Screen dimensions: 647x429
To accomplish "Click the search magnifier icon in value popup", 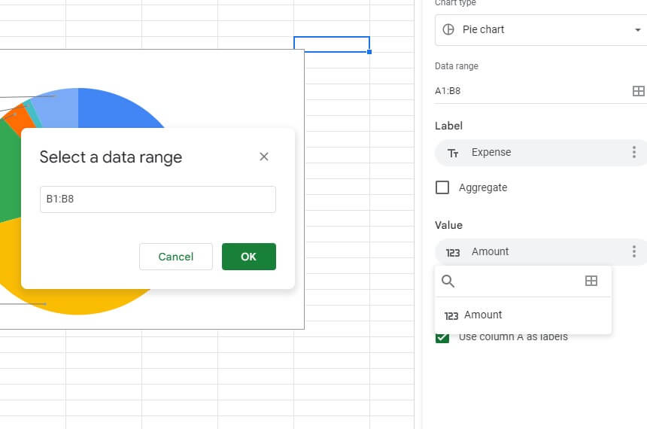I will 448,281.
